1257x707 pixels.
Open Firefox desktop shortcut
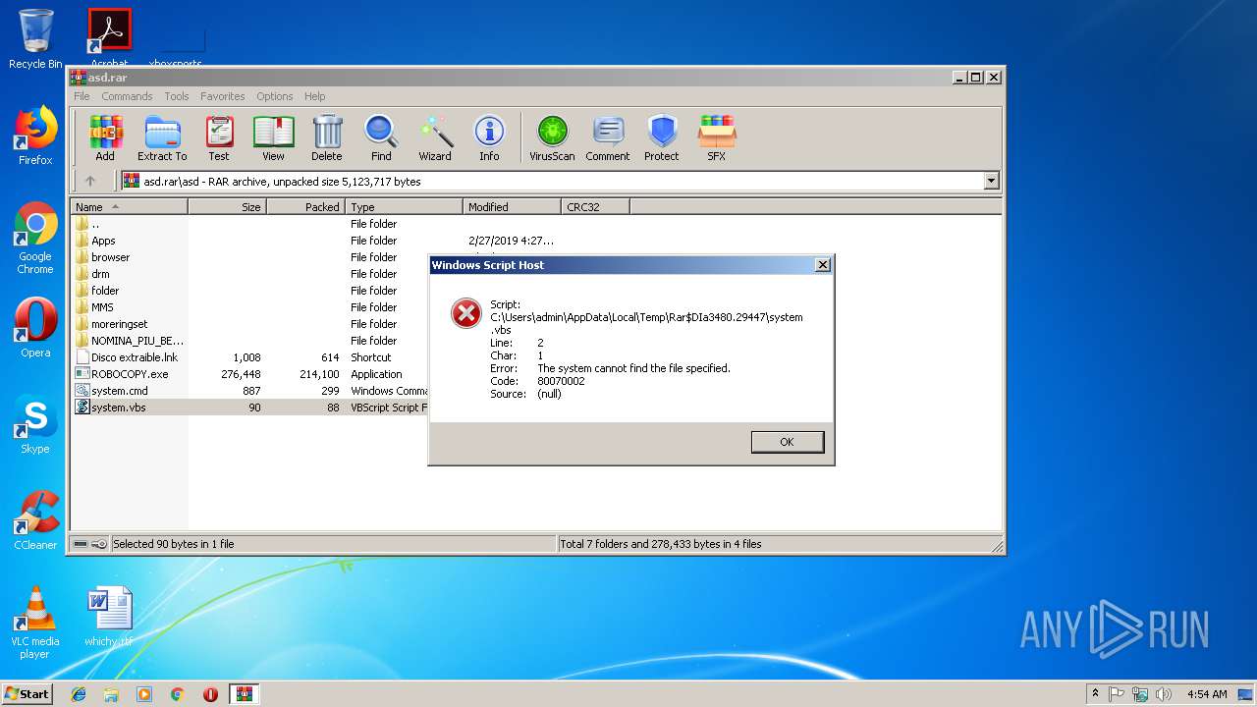pos(35,136)
